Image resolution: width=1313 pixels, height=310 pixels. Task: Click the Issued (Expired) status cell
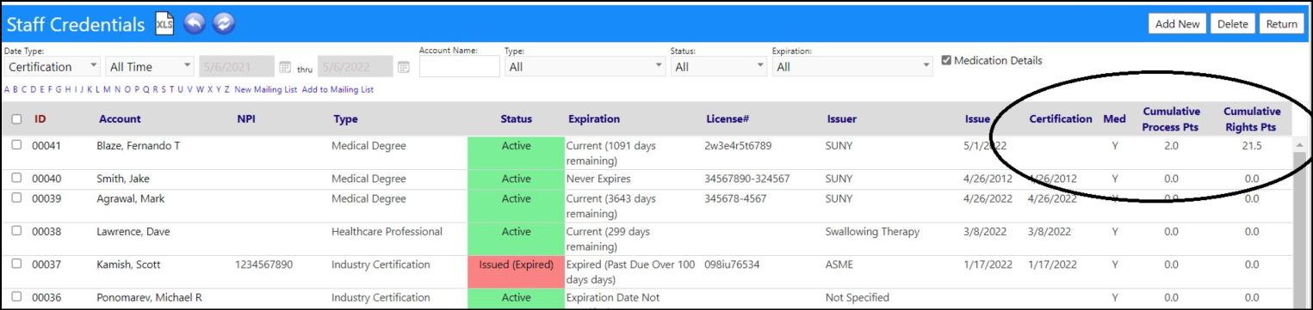tap(516, 271)
